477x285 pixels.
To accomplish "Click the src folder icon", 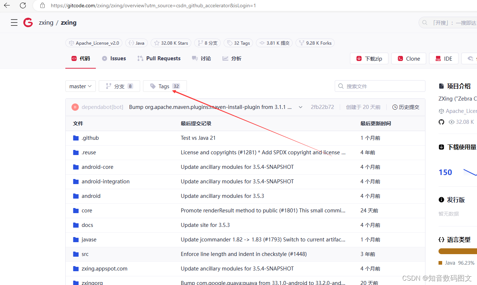I will tap(76, 254).
